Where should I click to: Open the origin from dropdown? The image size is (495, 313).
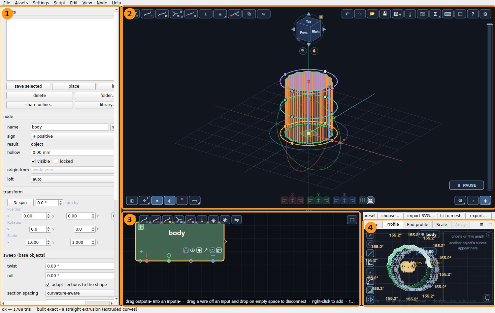click(x=73, y=170)
